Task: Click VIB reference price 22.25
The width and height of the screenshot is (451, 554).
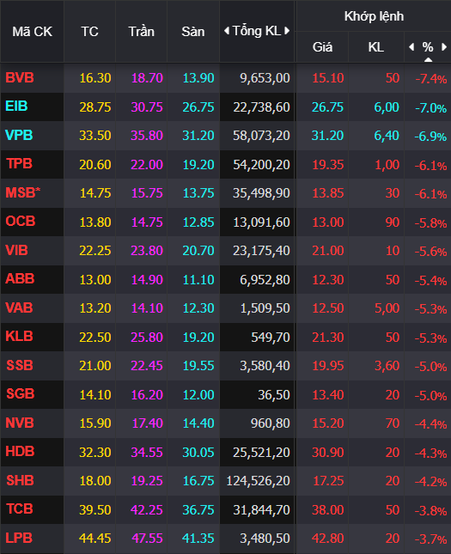Action: point(95,251)
